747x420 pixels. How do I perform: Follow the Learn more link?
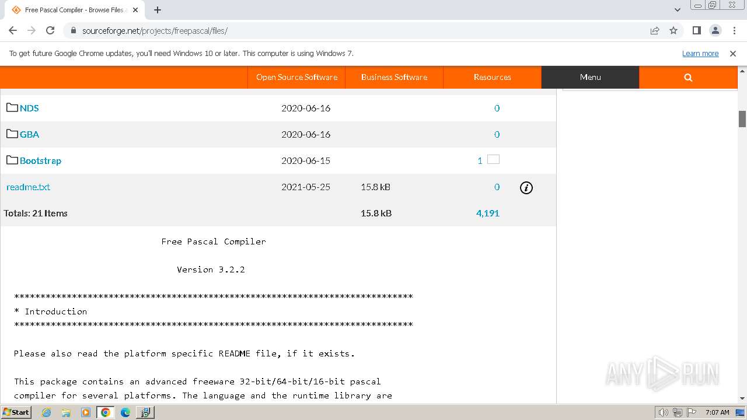(x=700, y=53)
